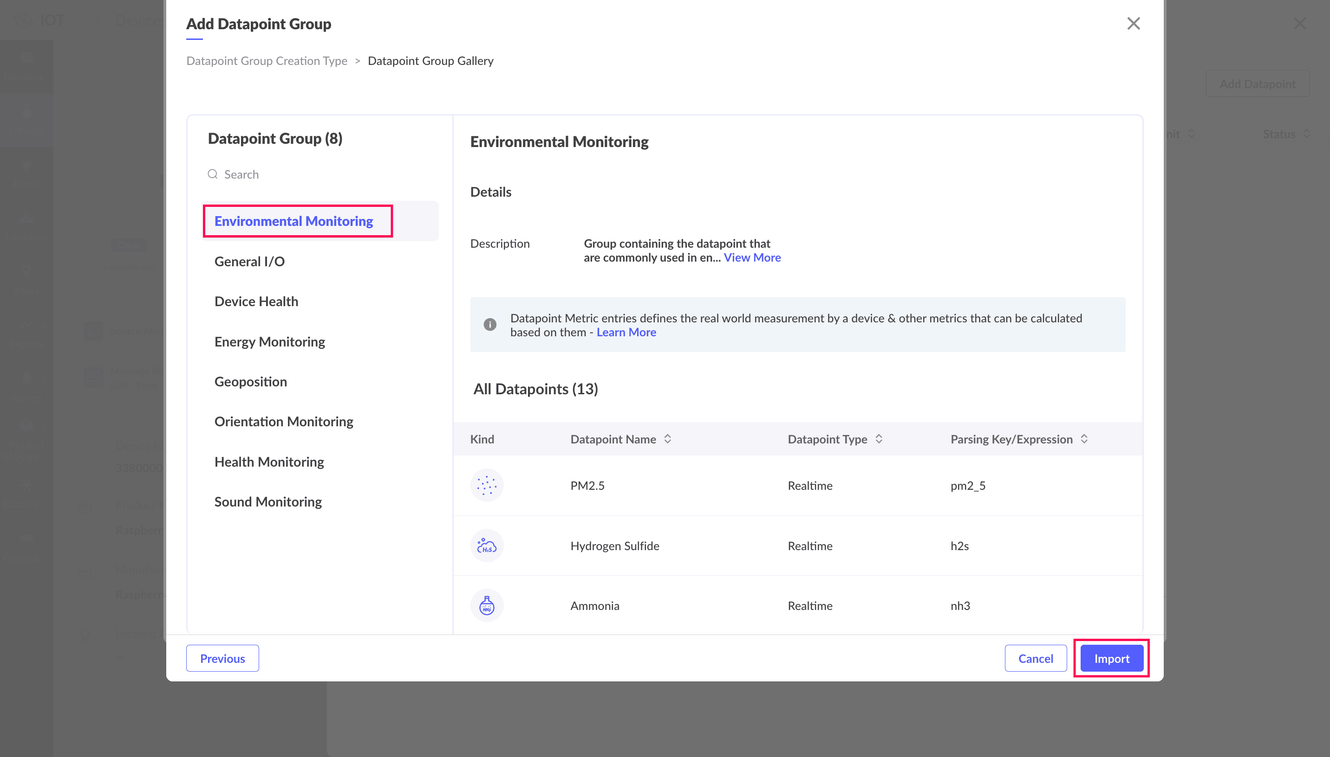The width and height of the screenshot is (1330, 757).
Task: Click the Ammonia flask icon
Action: click(487, 605)
